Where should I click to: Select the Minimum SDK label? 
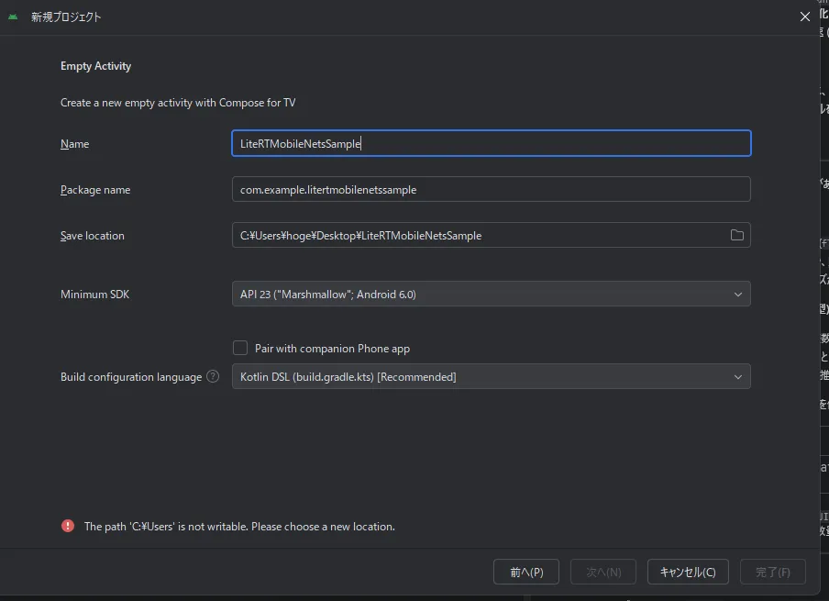(94, 295)
